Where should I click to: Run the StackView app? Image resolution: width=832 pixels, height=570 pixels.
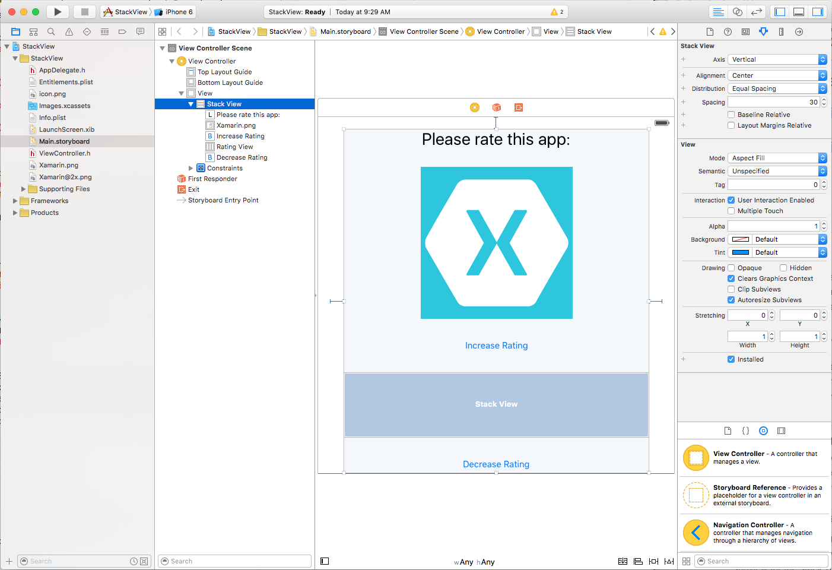coord(57,11)
